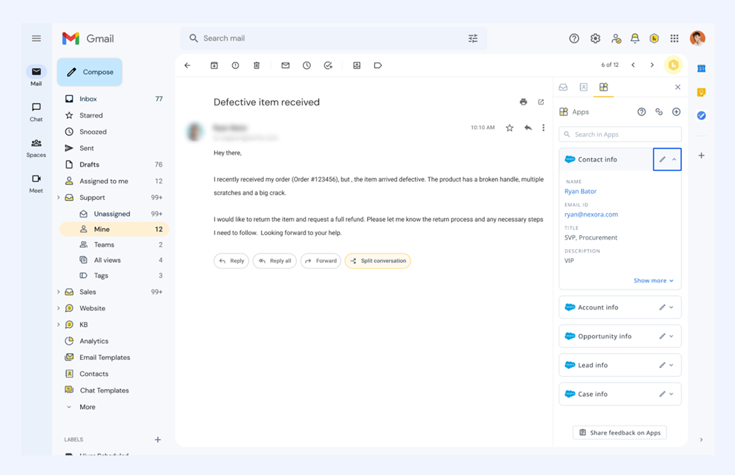Expand the Sales folder arrow
The image size is (735, 475).
(58, 292)
